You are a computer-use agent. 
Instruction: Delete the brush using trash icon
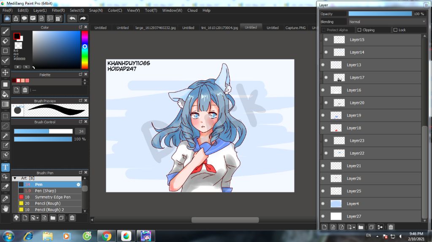pos(72,218)
